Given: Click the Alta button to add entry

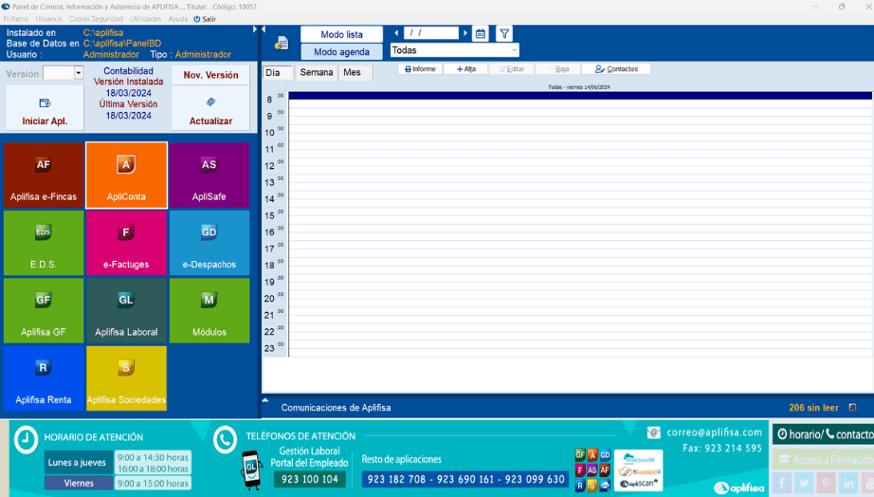Looking at the screenshot, I should pyautogui.click(x=466, y=69).
